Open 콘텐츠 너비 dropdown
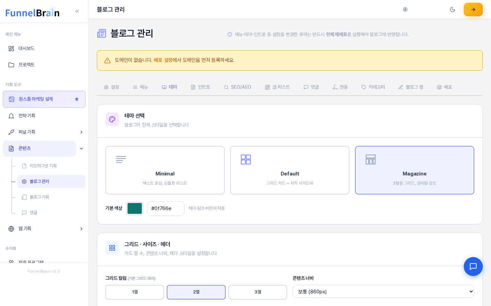Screen dimensions: 491x306 [x=383, y=291]
